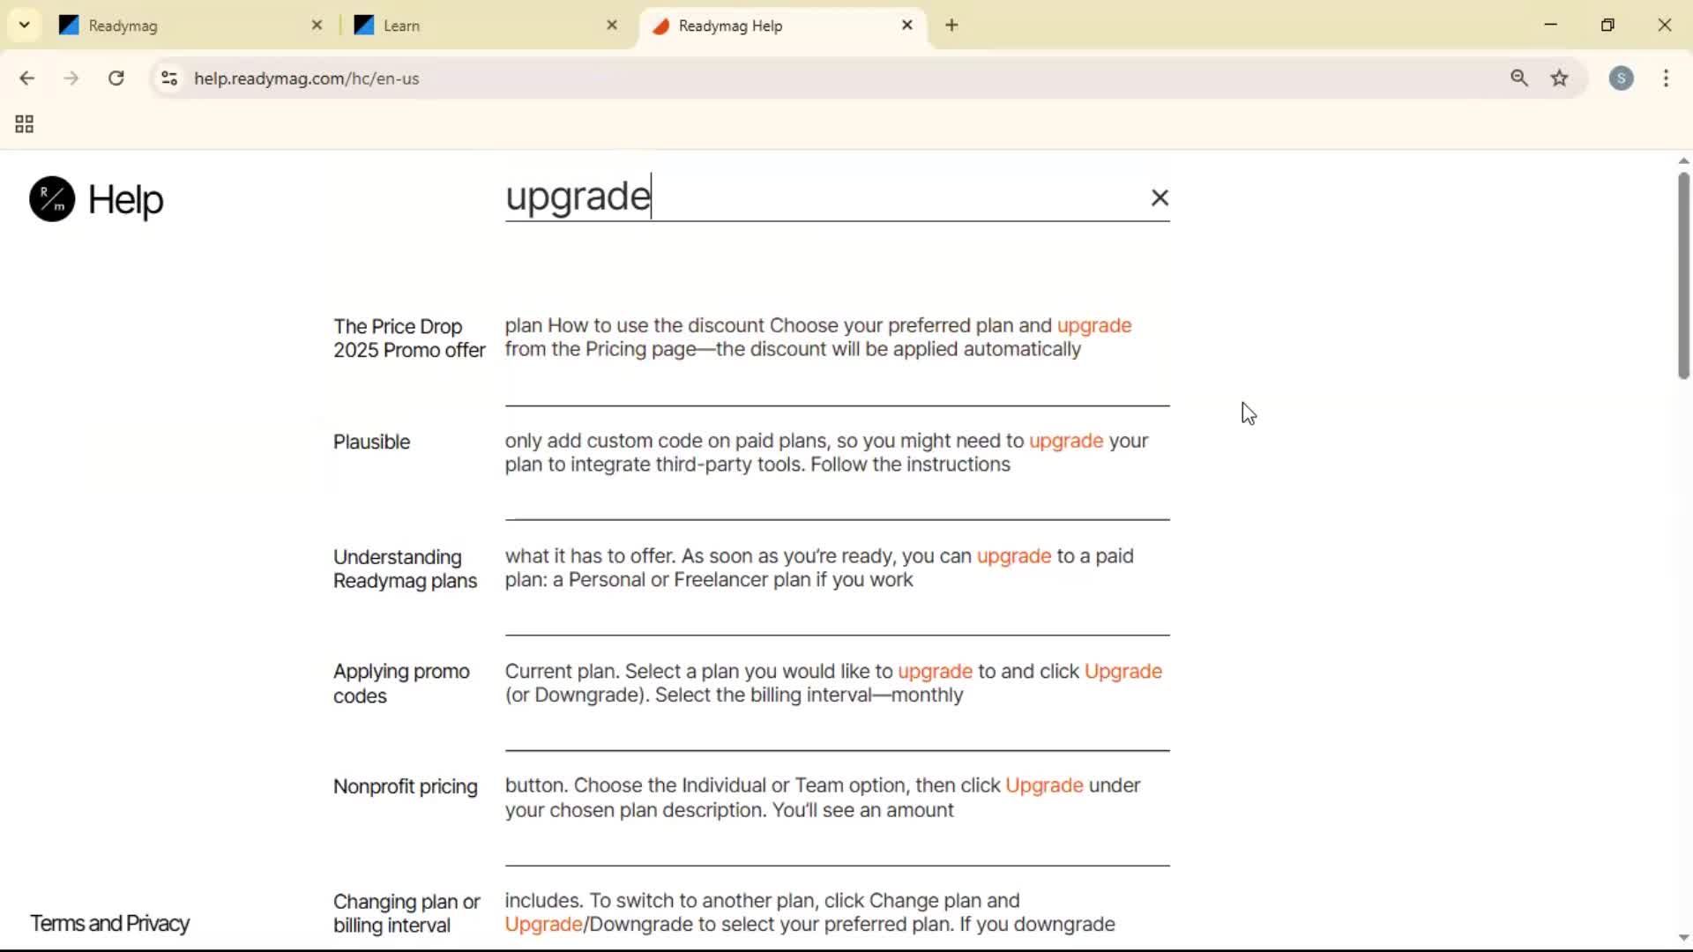1693x952 pixels.
Task: Reload the current page
Action: 116,78
